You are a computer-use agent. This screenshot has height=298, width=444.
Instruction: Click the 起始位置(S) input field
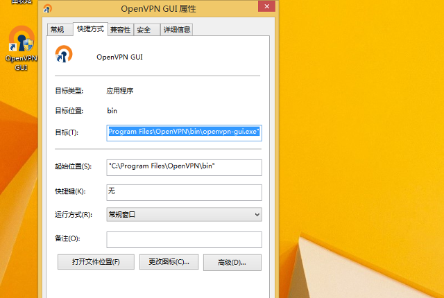pyautogui.click(x=184, y=168)
